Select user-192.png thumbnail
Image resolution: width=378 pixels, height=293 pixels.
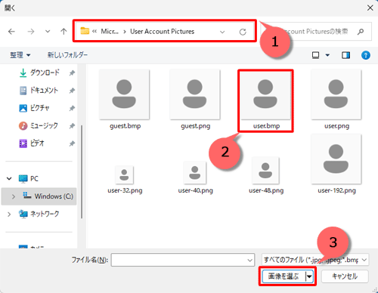tap(336, 159)
